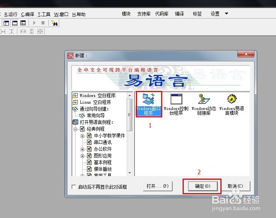The image size is (276, 218).
Task: Click the 易语言 logo in dialog title
Action: pos(70,56)
